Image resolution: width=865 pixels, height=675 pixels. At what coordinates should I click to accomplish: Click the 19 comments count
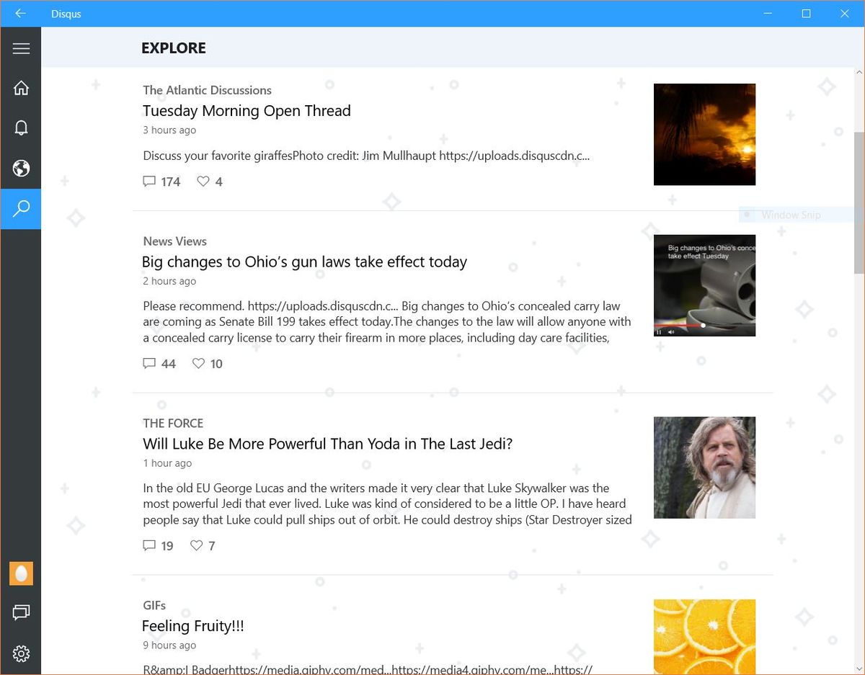pyautogui.click(x=167, y=546)
